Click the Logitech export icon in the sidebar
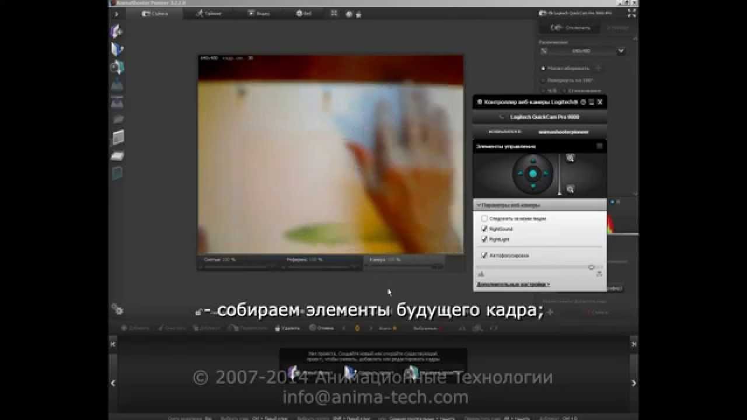 117,101
